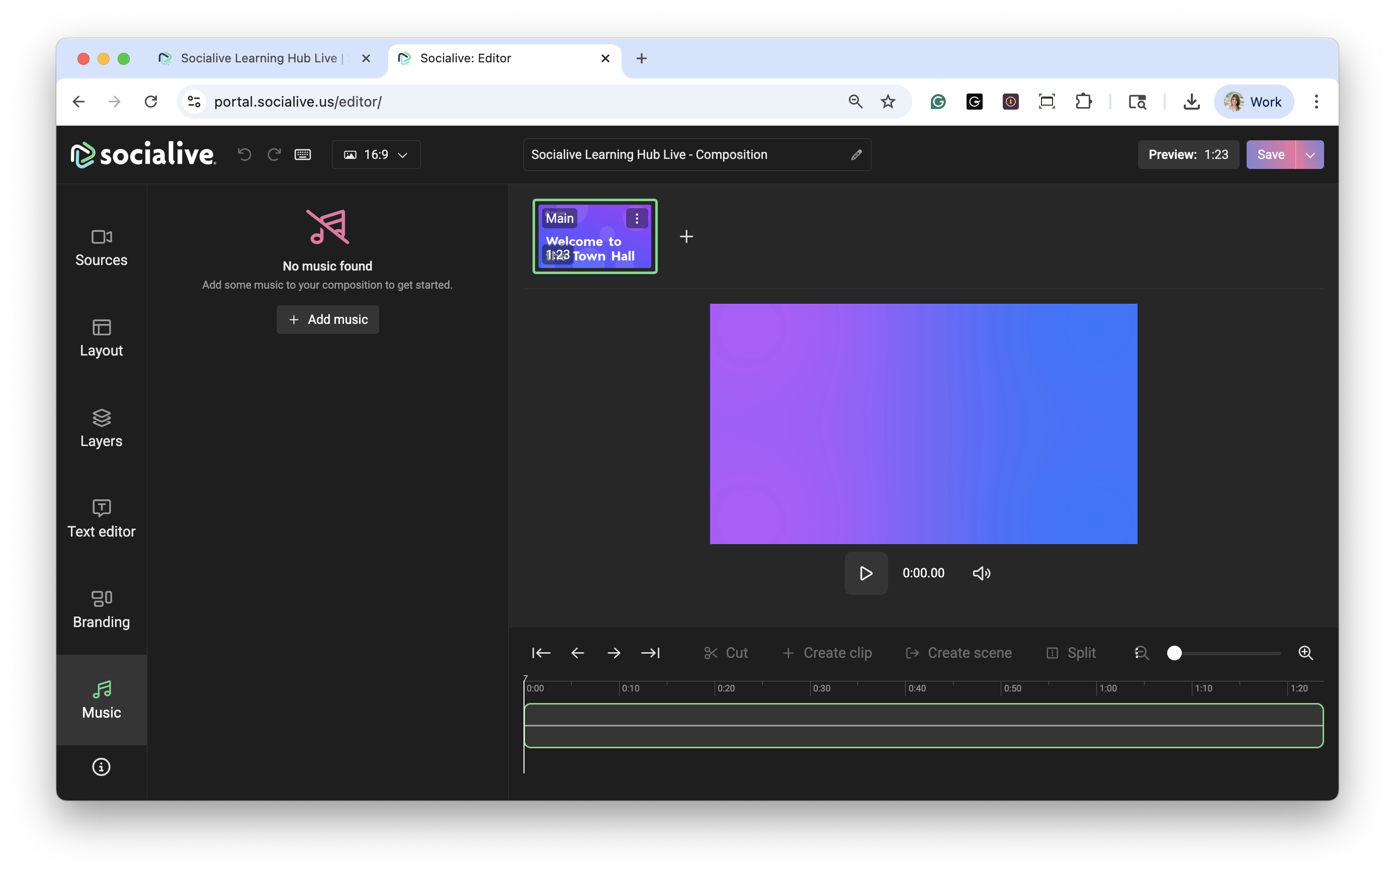Open the 16:9 aspect ratio dropdown

pos(376,154)
